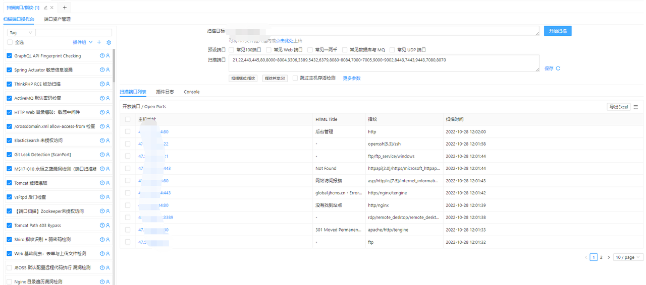The image size is (646, 285).
Task: Add a new tab with the plus icon
Action: 65,8
